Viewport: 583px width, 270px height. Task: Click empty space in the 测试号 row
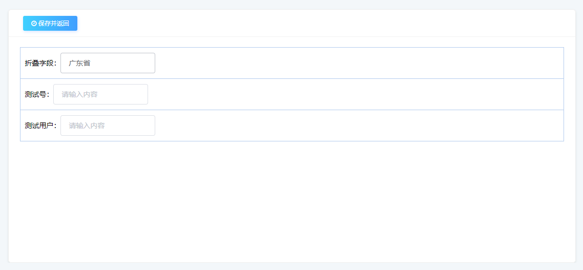(355, 94)
